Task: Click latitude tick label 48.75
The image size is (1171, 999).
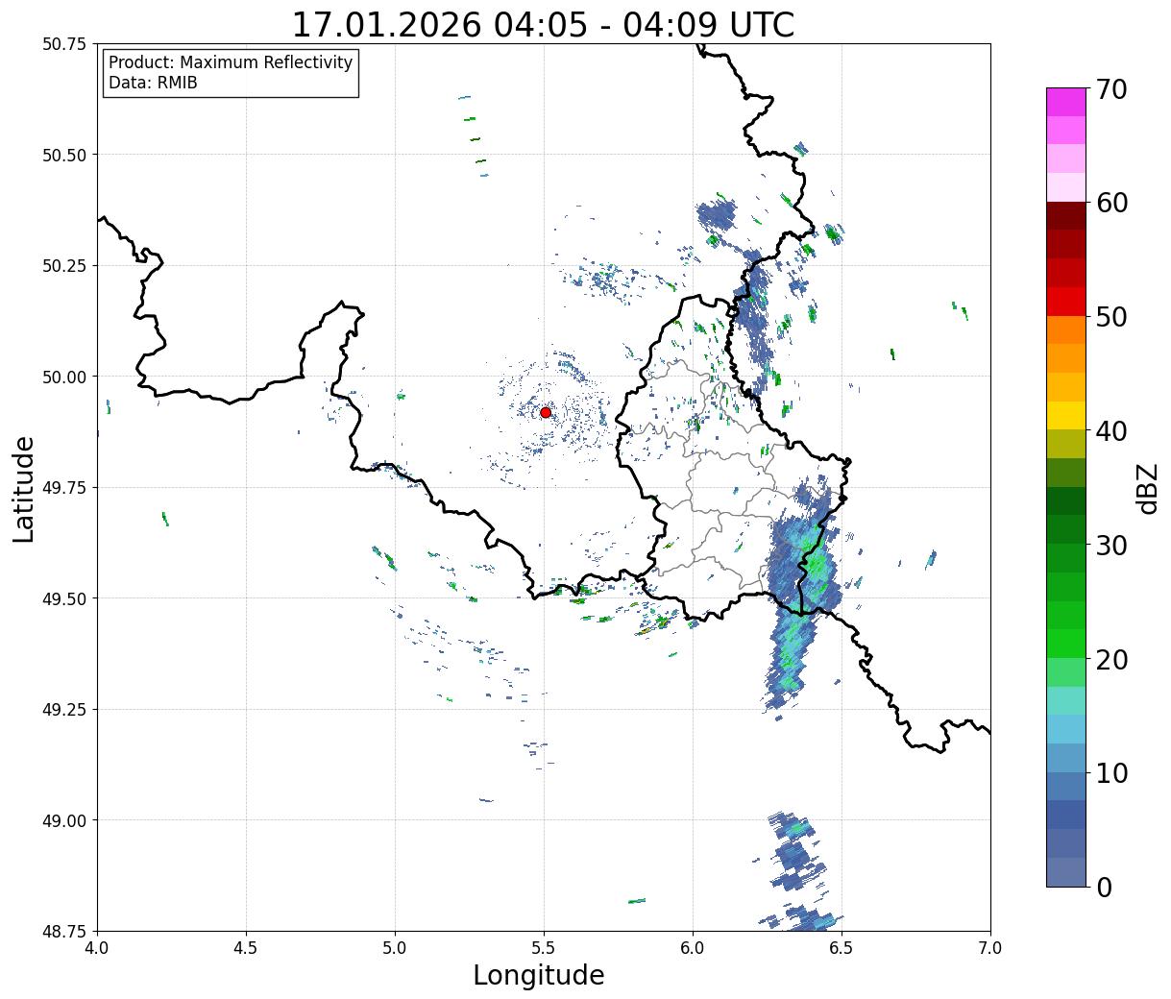Action: point(64,931)
